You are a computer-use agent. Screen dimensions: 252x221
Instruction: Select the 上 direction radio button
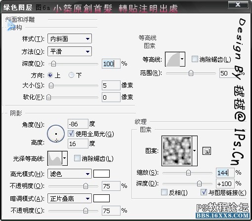coord(50,75)
